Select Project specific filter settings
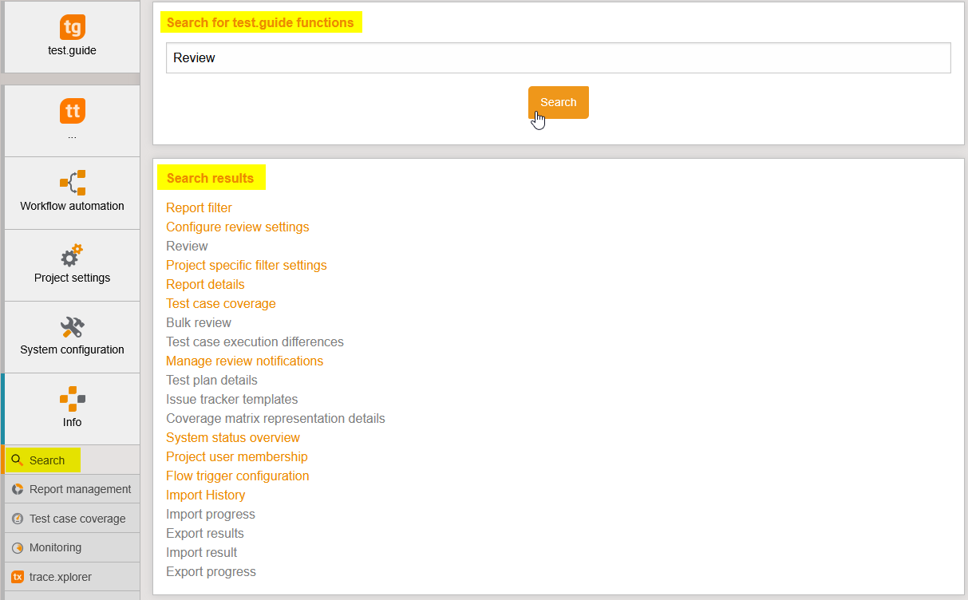The height and width of the screenshot is (600, 968). (246, 265)
